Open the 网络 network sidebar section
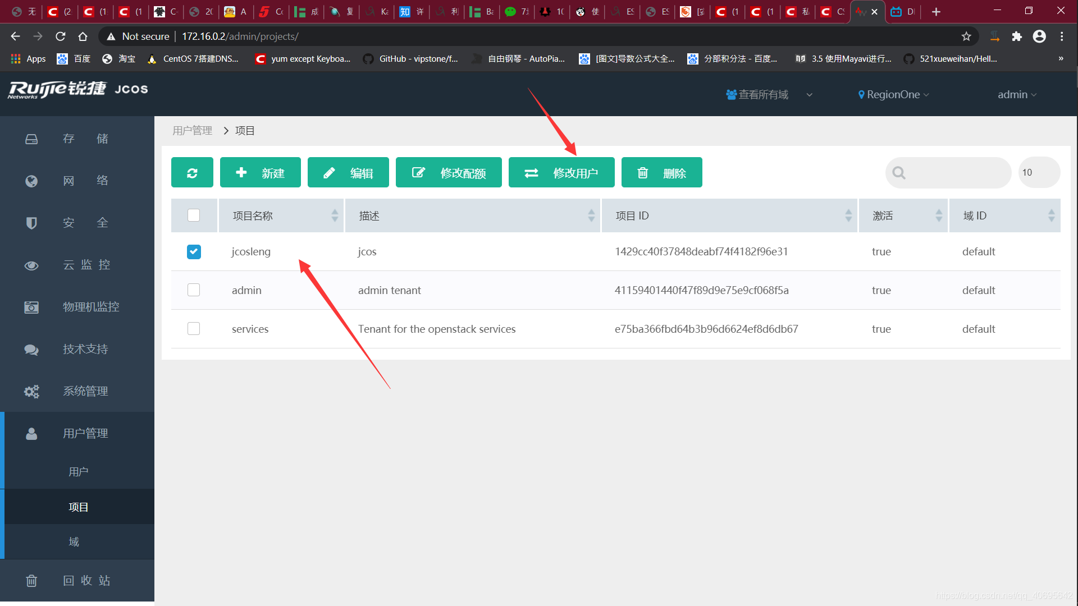Image resolution: width=1078 pixels, height=606 pixels. [x=77, y=181]
